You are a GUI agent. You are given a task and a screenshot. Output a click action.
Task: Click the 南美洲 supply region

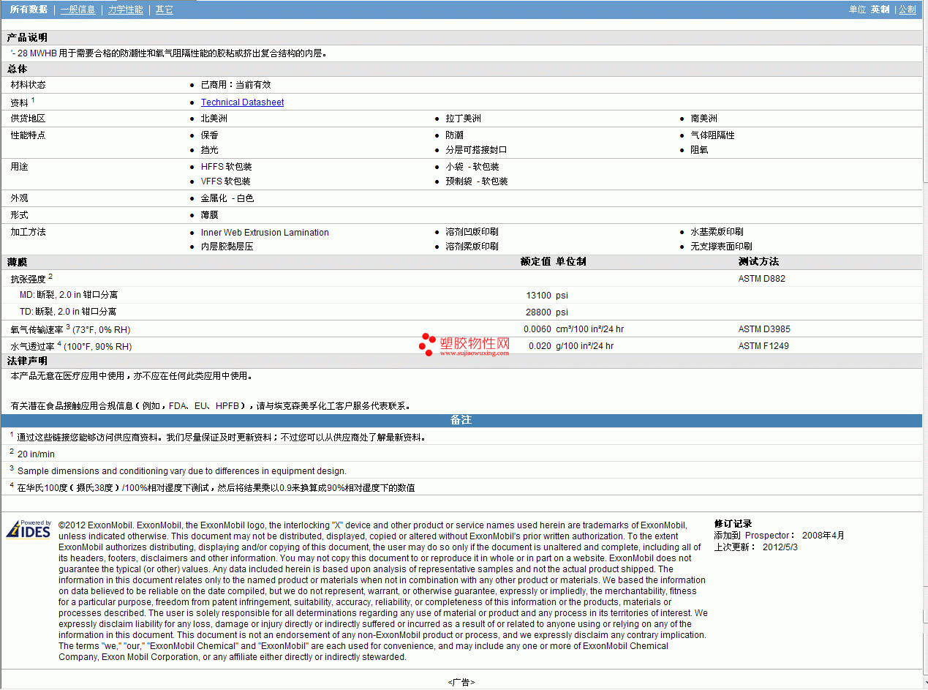pyautogui.click(x=704, y=119)
